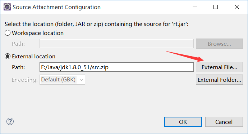This screenshot has width=248, height=134.
Task: Confirm with the OK button
Action: (183, 122)
